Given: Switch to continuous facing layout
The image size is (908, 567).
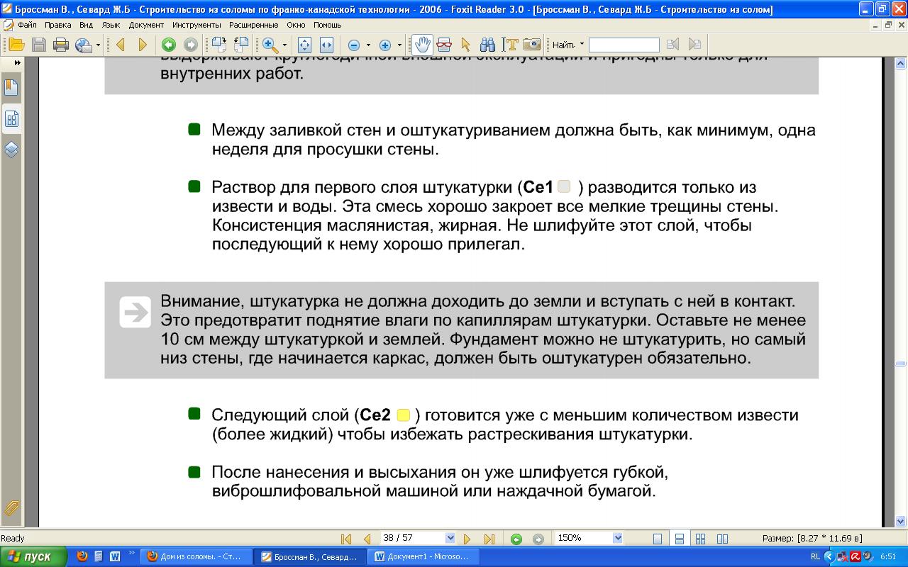Looking at the screenshot, I should (701, 539).
